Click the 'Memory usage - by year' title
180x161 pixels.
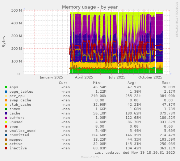point(90,7)
